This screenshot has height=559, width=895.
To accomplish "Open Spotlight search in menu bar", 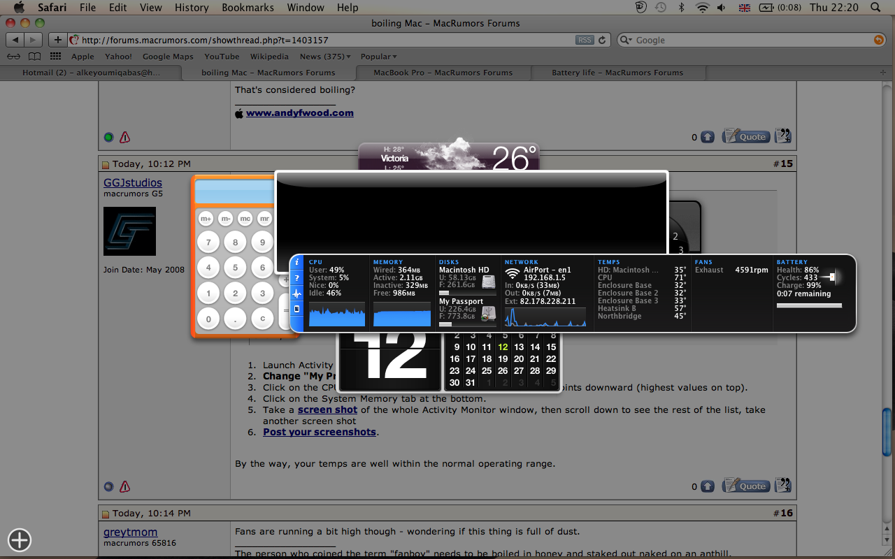I will tap(875, 8).
